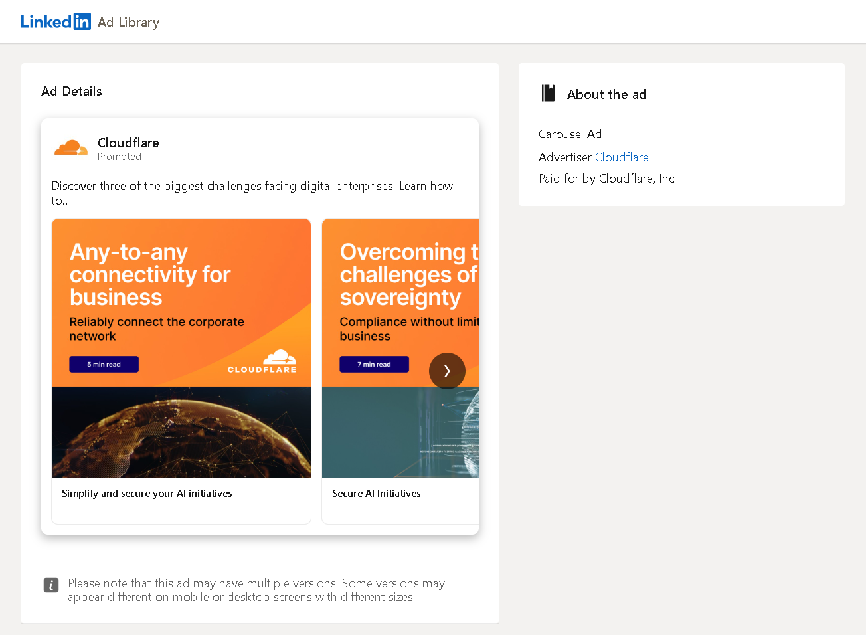Click the 'Any-to-any connectivity' carousel image
The width and height of the screenshot is (866, 635).
(181, 347)
